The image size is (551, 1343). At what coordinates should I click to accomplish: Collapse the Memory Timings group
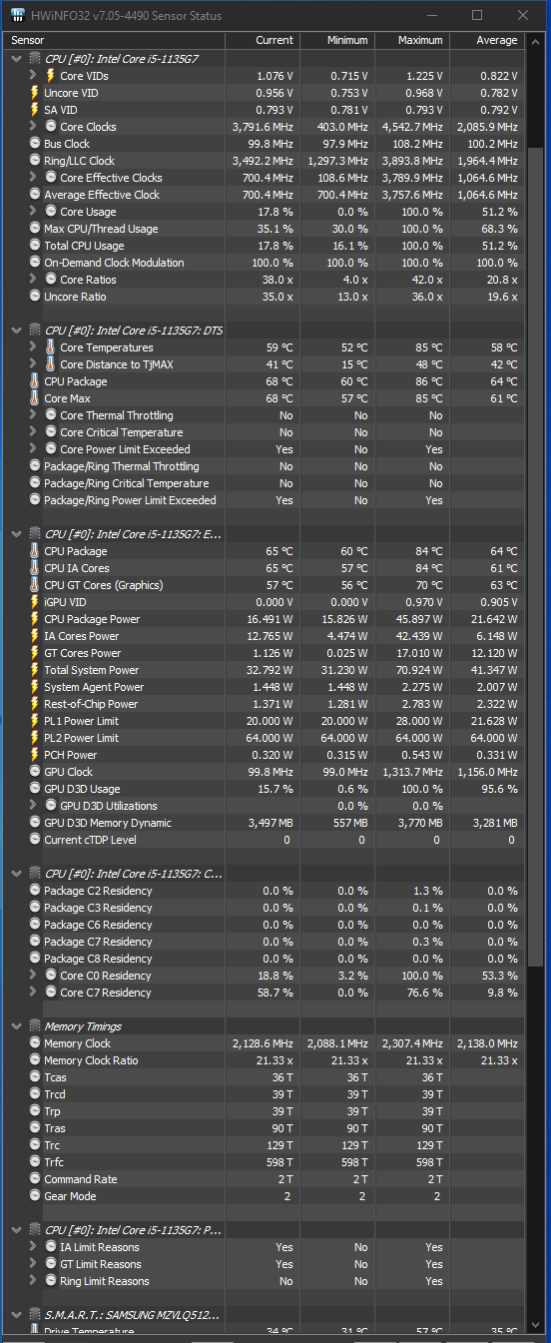[x=17, y=1026]
